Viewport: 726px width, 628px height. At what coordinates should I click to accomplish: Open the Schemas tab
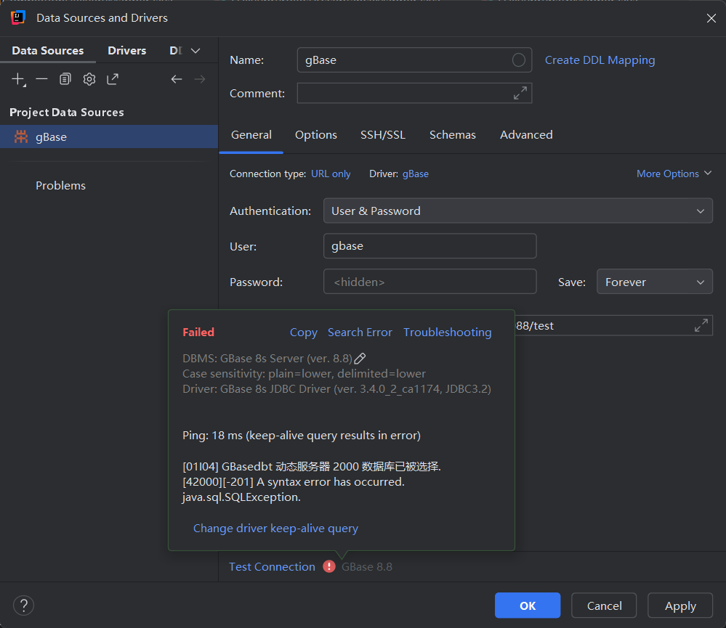click(452, 134)
